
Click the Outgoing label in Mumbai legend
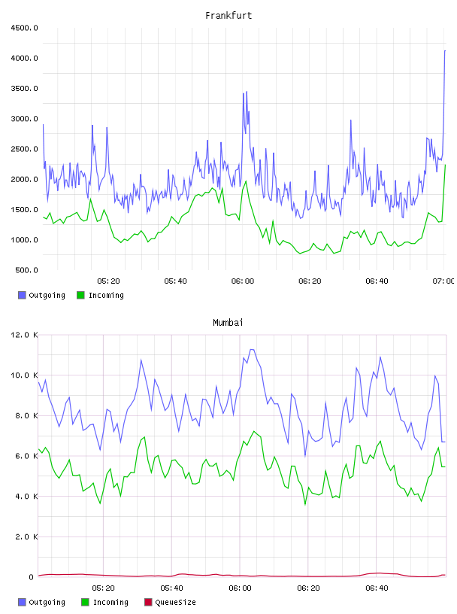point(47,602)
